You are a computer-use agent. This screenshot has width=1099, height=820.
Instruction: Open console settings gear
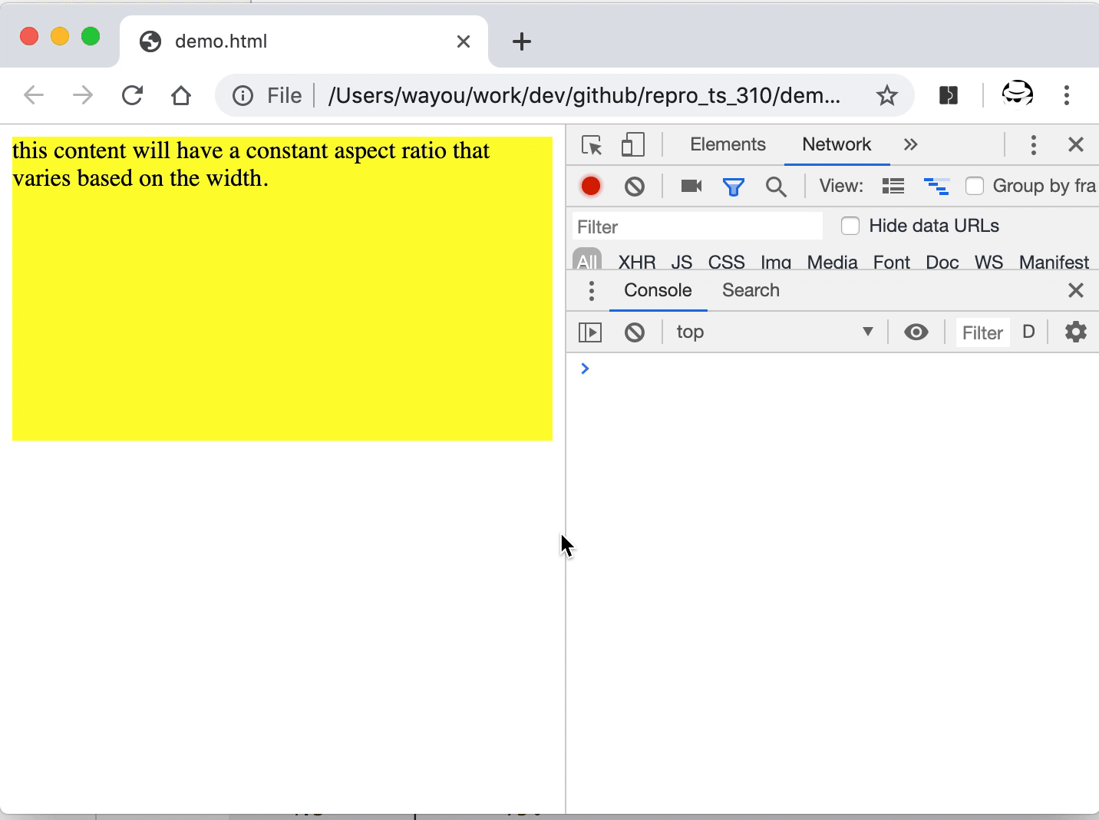pyautogui.click(x=1075, y=332)
